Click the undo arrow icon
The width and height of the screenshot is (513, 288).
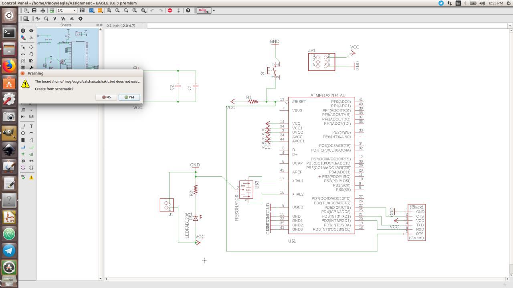152,10
